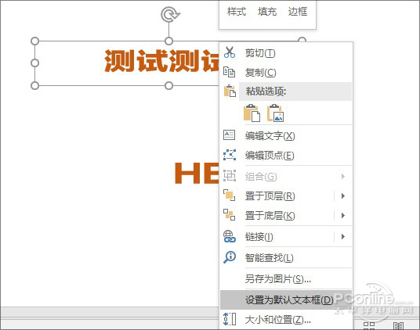Choose 设置为默认文本框(D) menu entry
The width and height of the screenshot is (420, 330).
pyautogui.click(x=285, y=300)
